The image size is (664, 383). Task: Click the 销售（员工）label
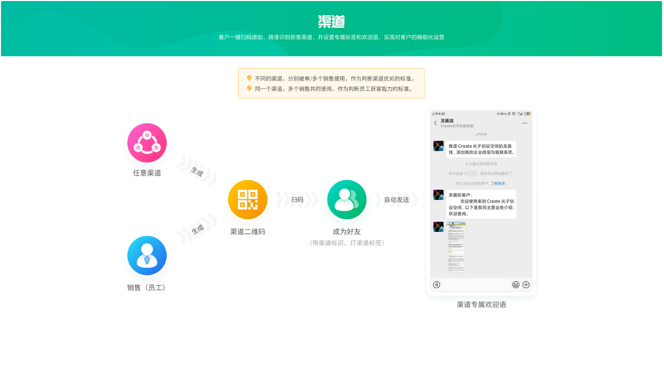click(x=147, y=288)
